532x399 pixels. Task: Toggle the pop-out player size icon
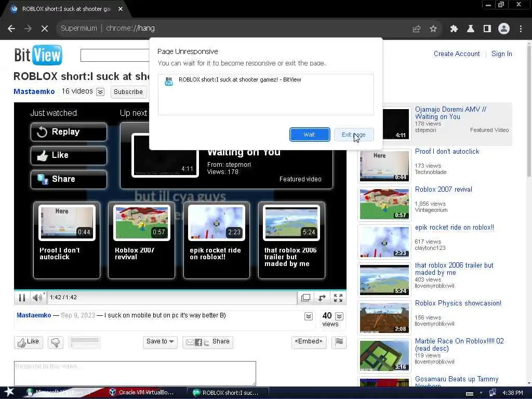(x=305, y=298)
